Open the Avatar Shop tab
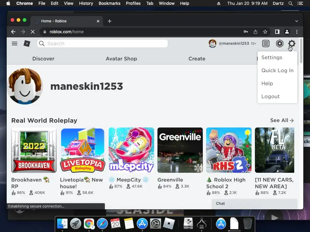The width and height of the screenshot is (310, 232). click(x=121, y=59)
